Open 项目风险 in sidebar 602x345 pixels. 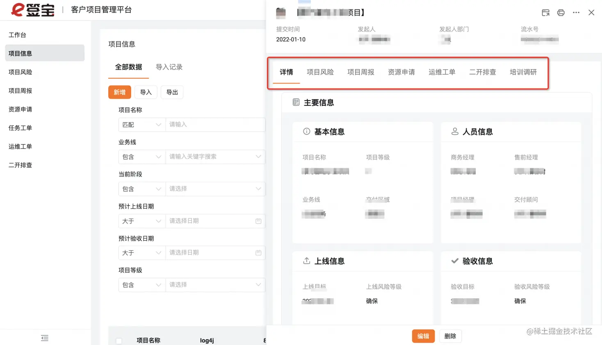coord(45,72)
